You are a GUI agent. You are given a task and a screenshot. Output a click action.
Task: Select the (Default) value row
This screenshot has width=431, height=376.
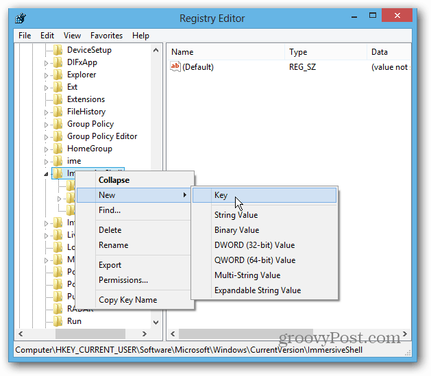pyautogui.click(x=289, y=67)
